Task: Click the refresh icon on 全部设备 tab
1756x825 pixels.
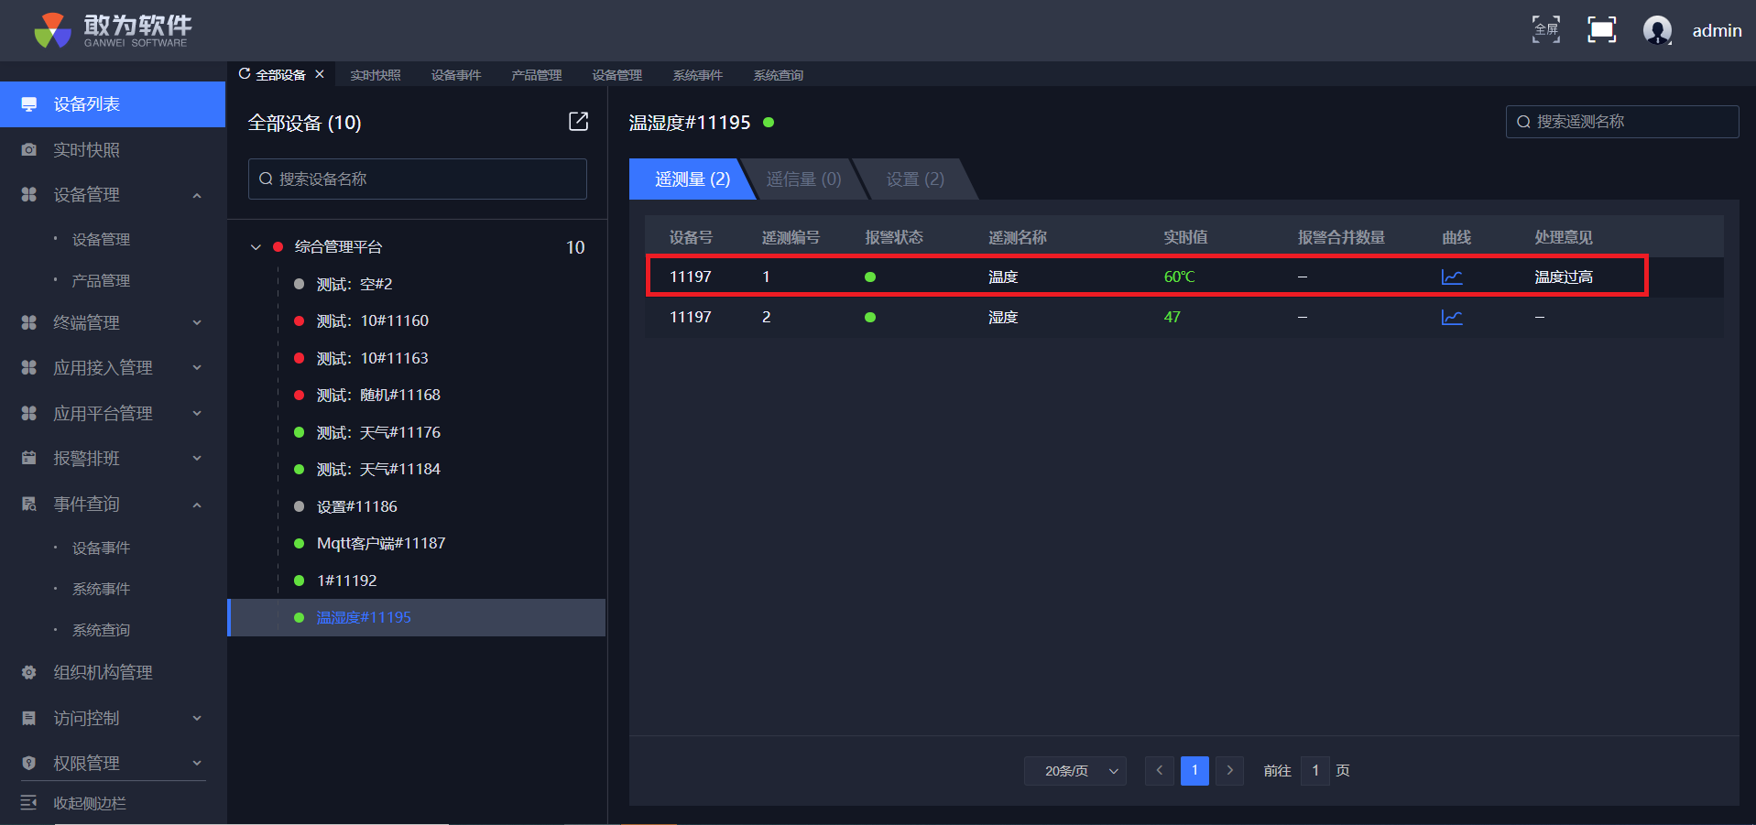Action: click(x=245, y=74)
